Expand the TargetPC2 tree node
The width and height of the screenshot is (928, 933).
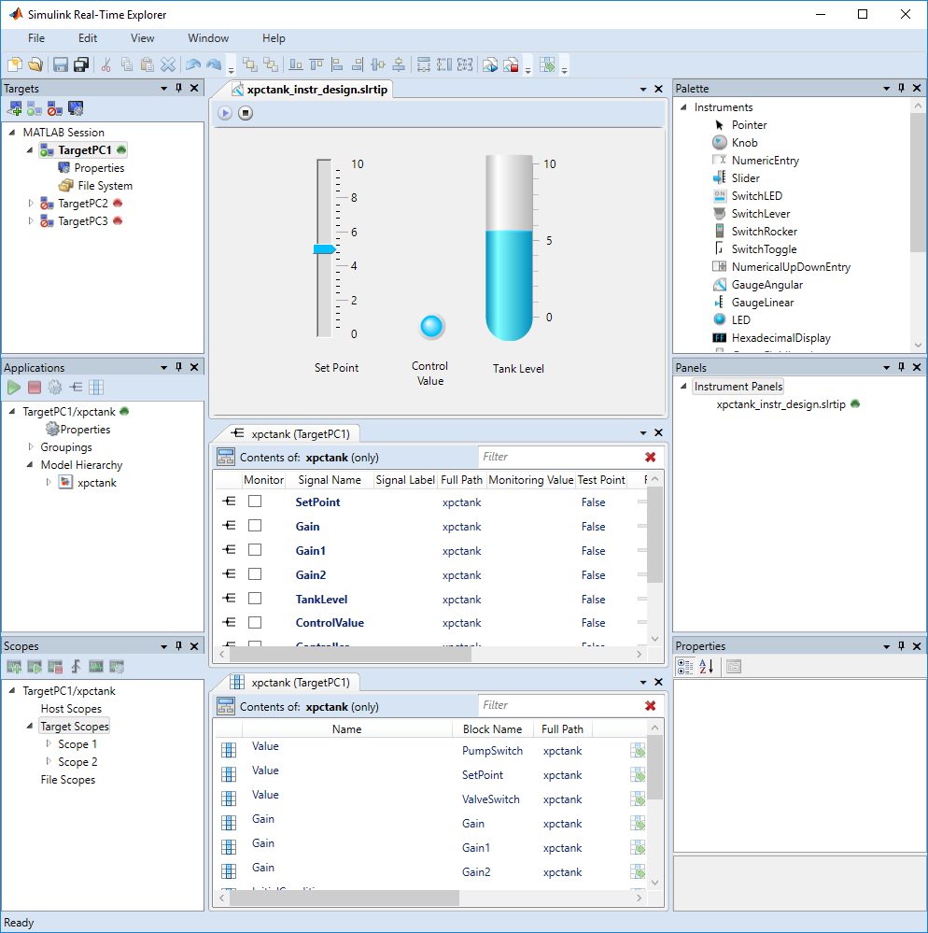31,204
